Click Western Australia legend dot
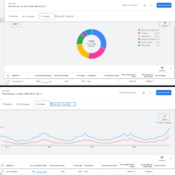Viewport: 175px width, 175px height. [139, 39]
